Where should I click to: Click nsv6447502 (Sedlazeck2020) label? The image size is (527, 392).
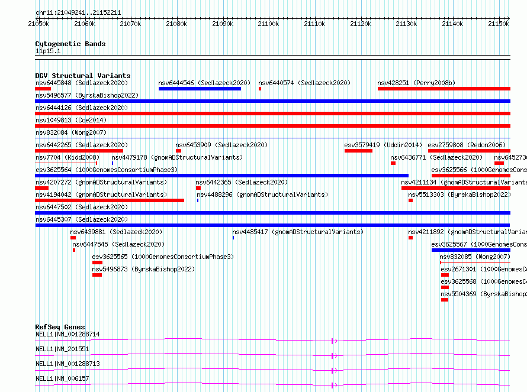click(82, 207)
